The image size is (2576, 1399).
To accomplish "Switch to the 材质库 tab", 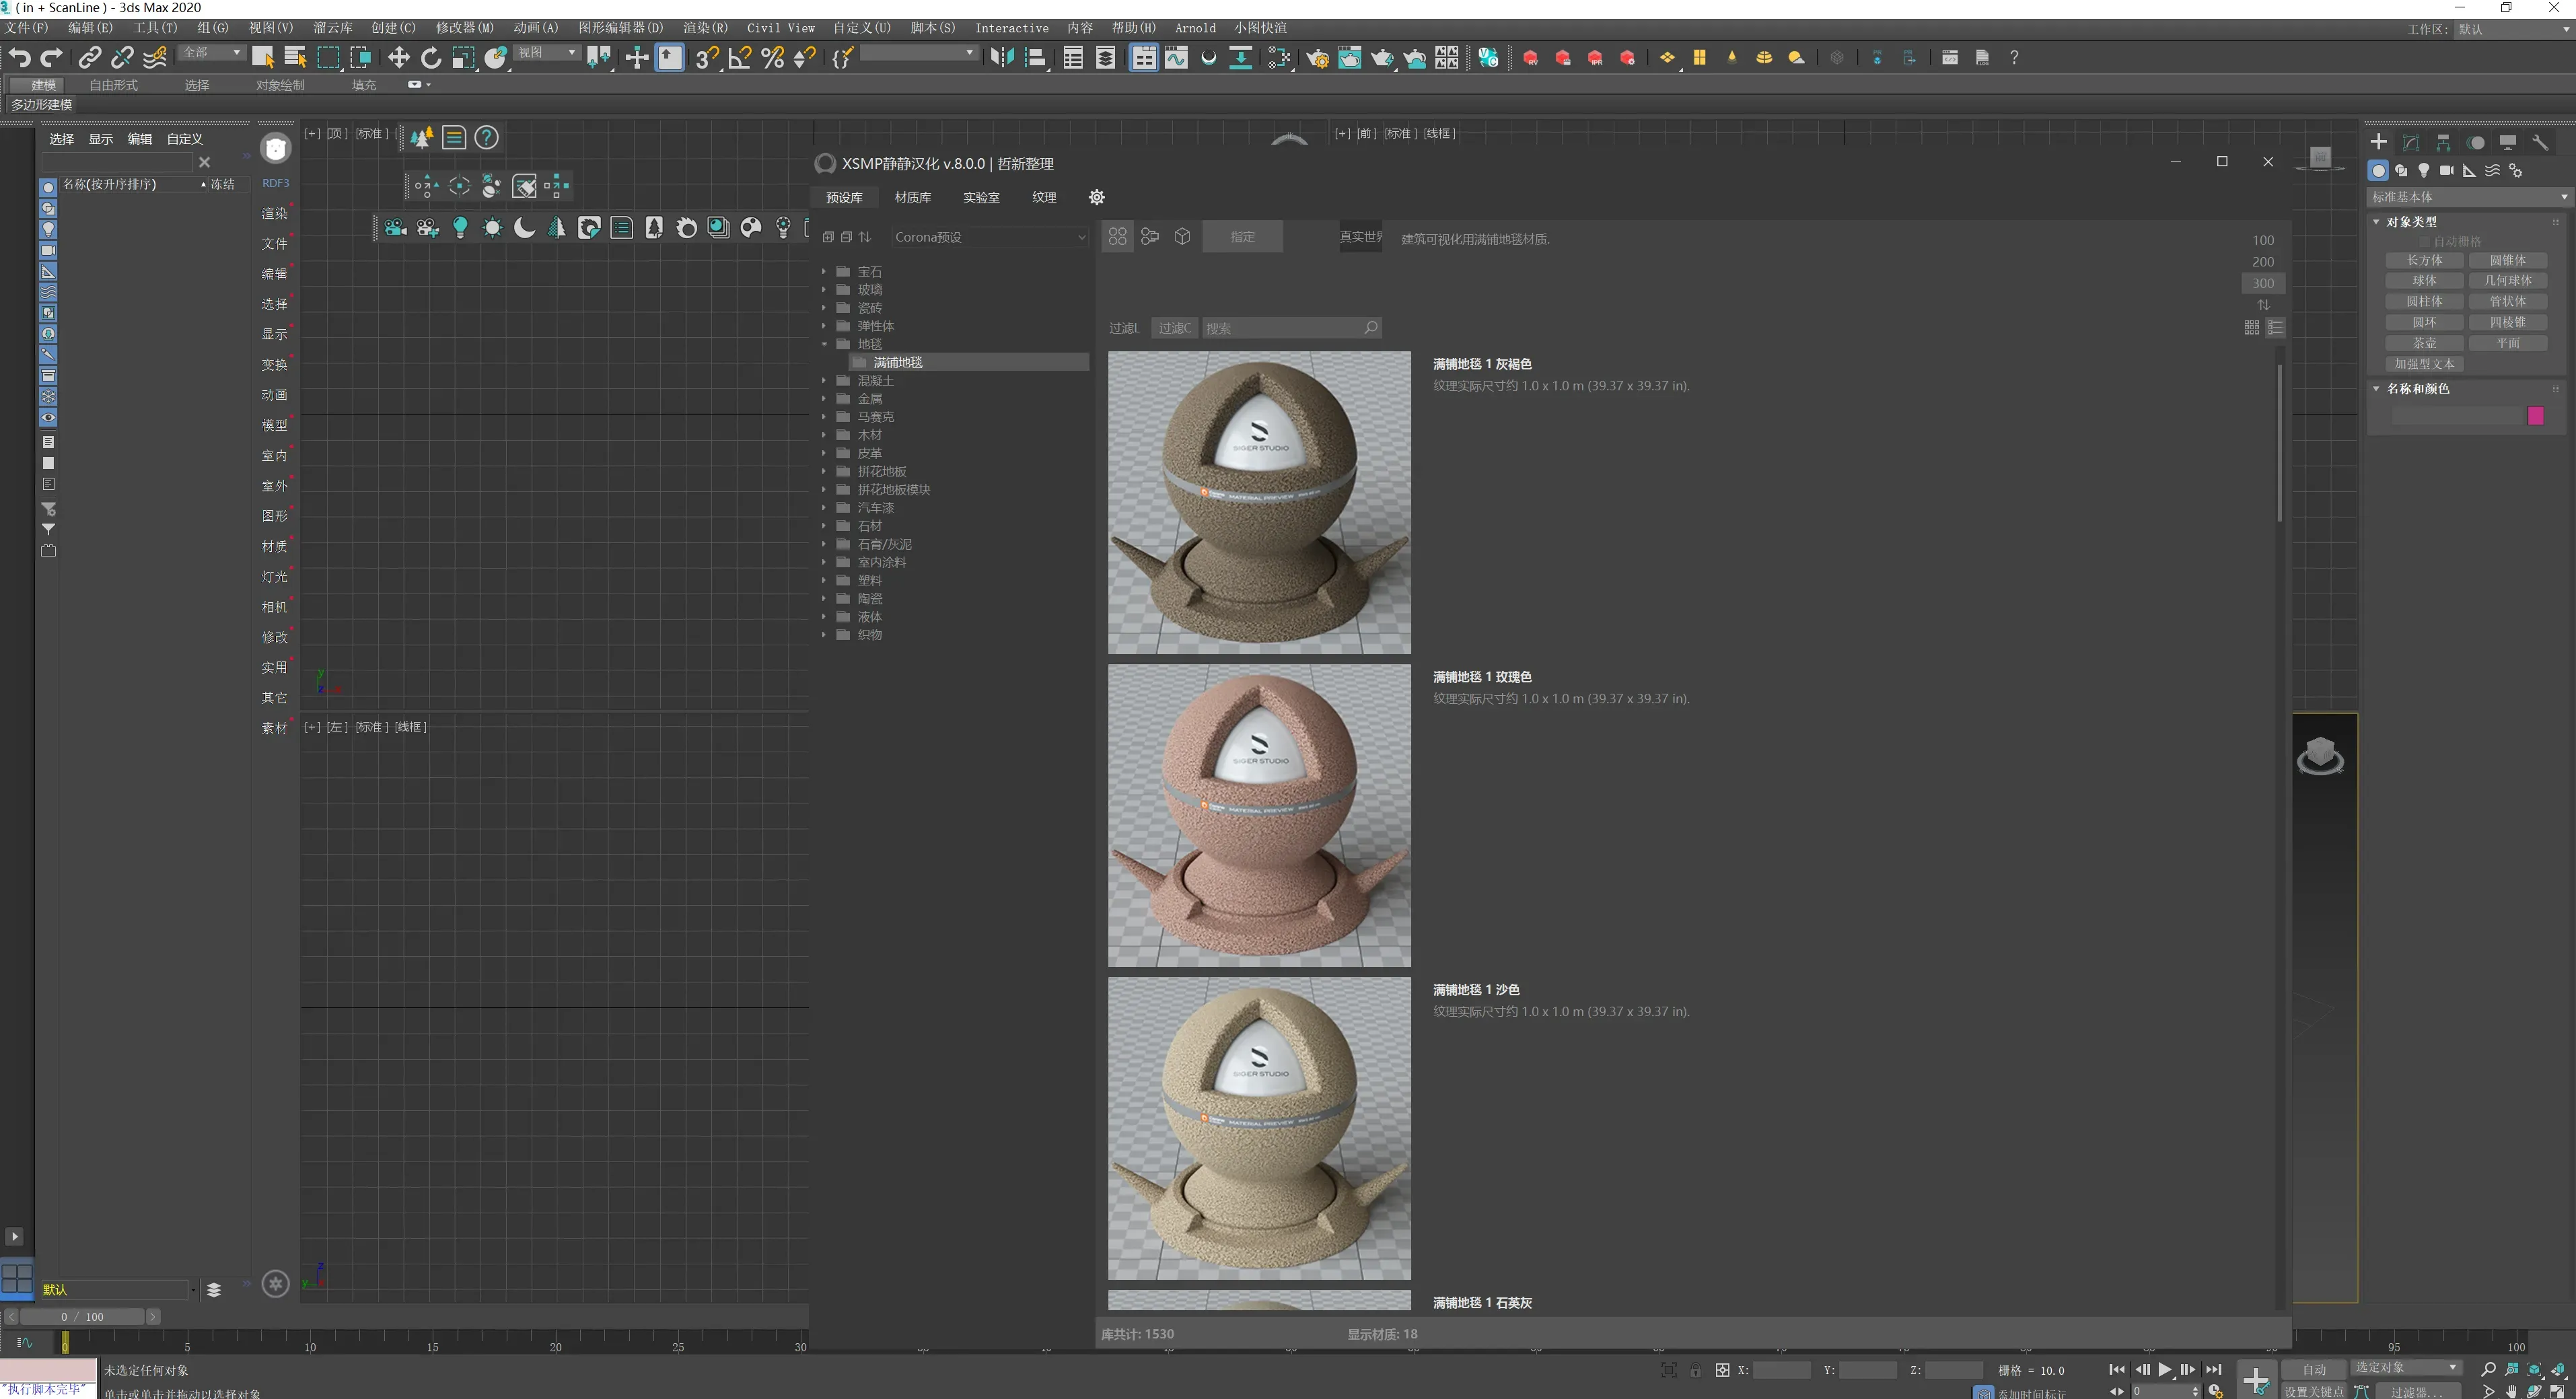I will pyautogui.click(x=912, y=198).
